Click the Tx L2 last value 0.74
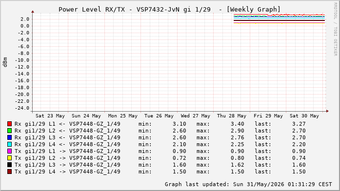 (299, 158)
